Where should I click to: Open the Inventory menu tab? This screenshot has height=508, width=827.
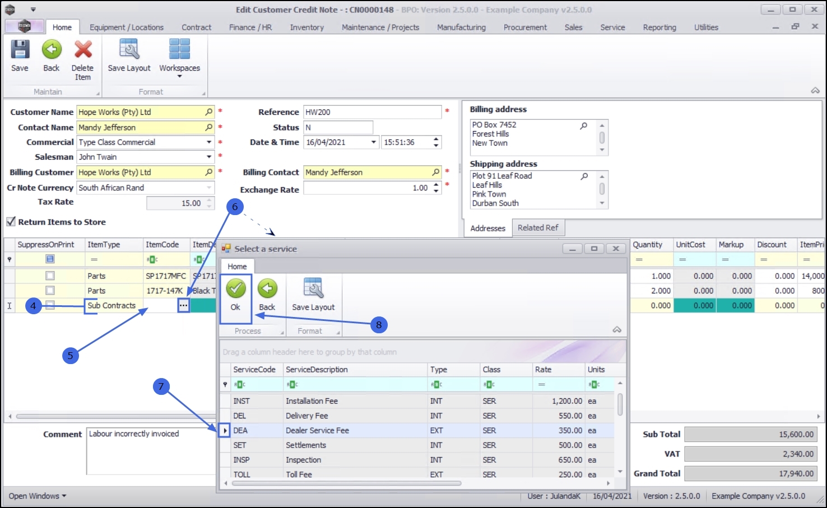pyautogui.click(x=306, y=27)
